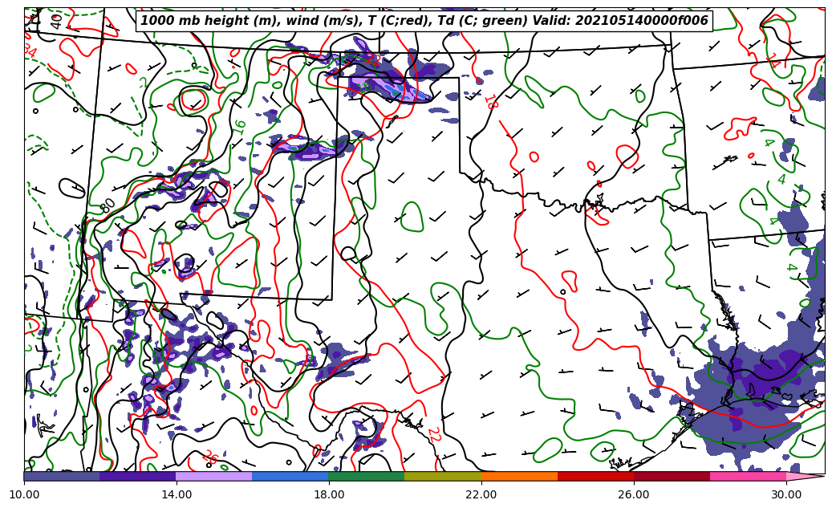Click the orange 22–24 colorbar segment

(x=519, y=476)
